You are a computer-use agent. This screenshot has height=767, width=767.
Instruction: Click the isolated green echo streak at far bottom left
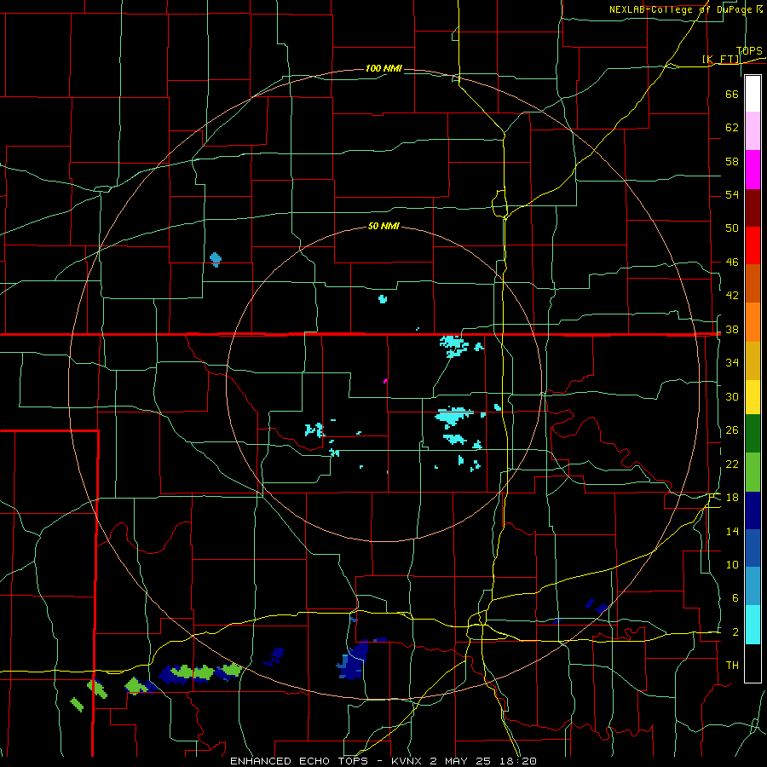[77, 705]
